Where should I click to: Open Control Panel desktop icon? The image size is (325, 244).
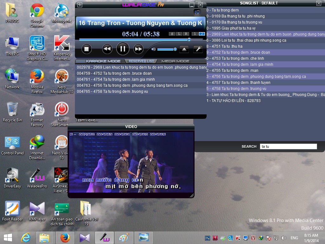(12, 145)
